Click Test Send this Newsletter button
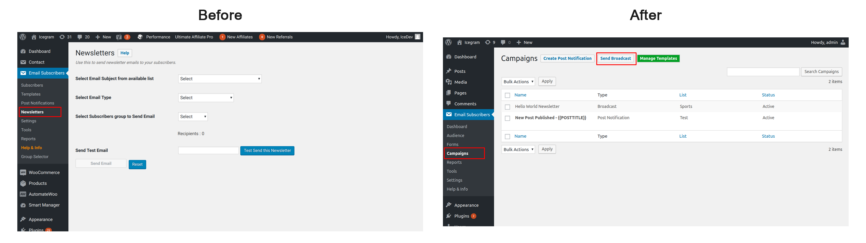 267,151
